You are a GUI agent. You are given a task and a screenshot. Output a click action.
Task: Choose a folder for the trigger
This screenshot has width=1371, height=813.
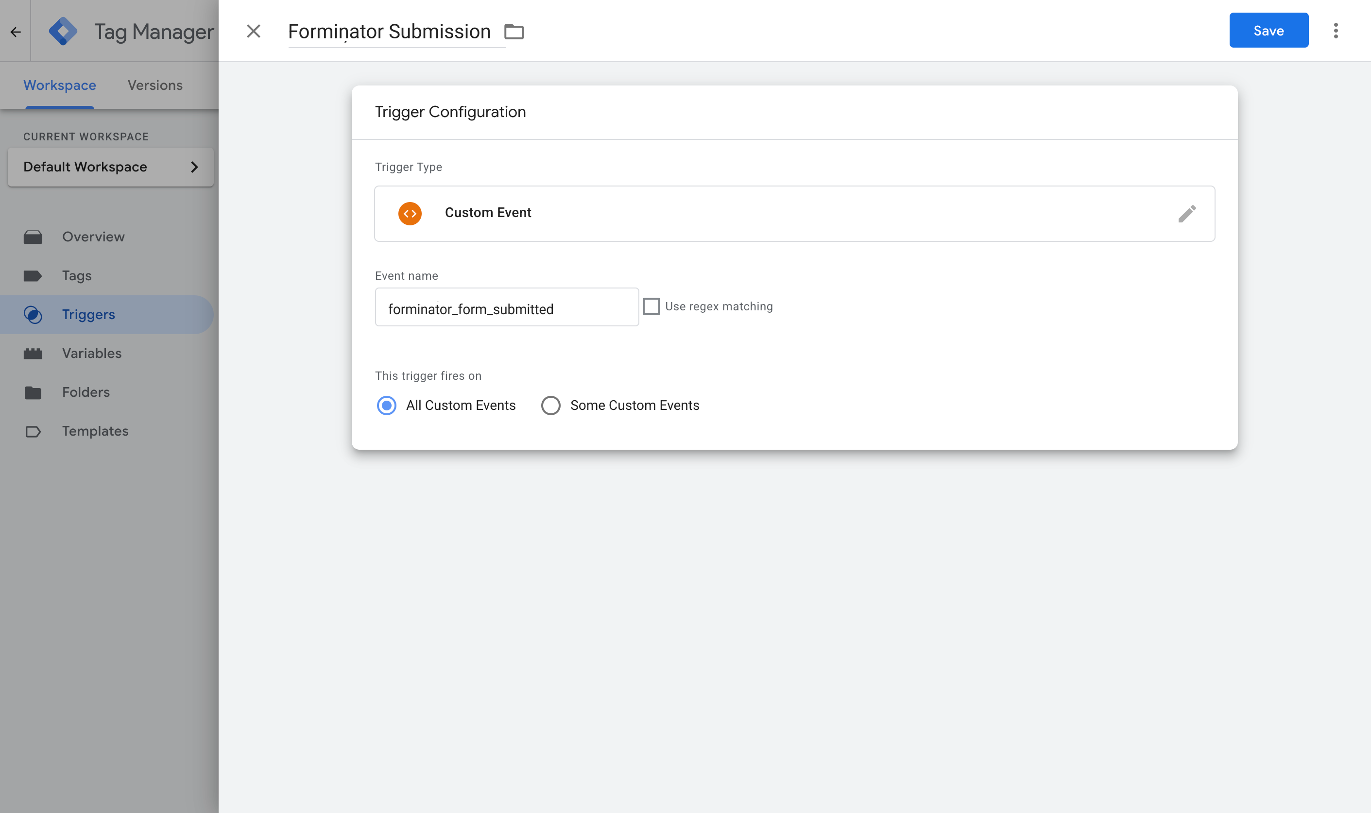pos(514,32)
